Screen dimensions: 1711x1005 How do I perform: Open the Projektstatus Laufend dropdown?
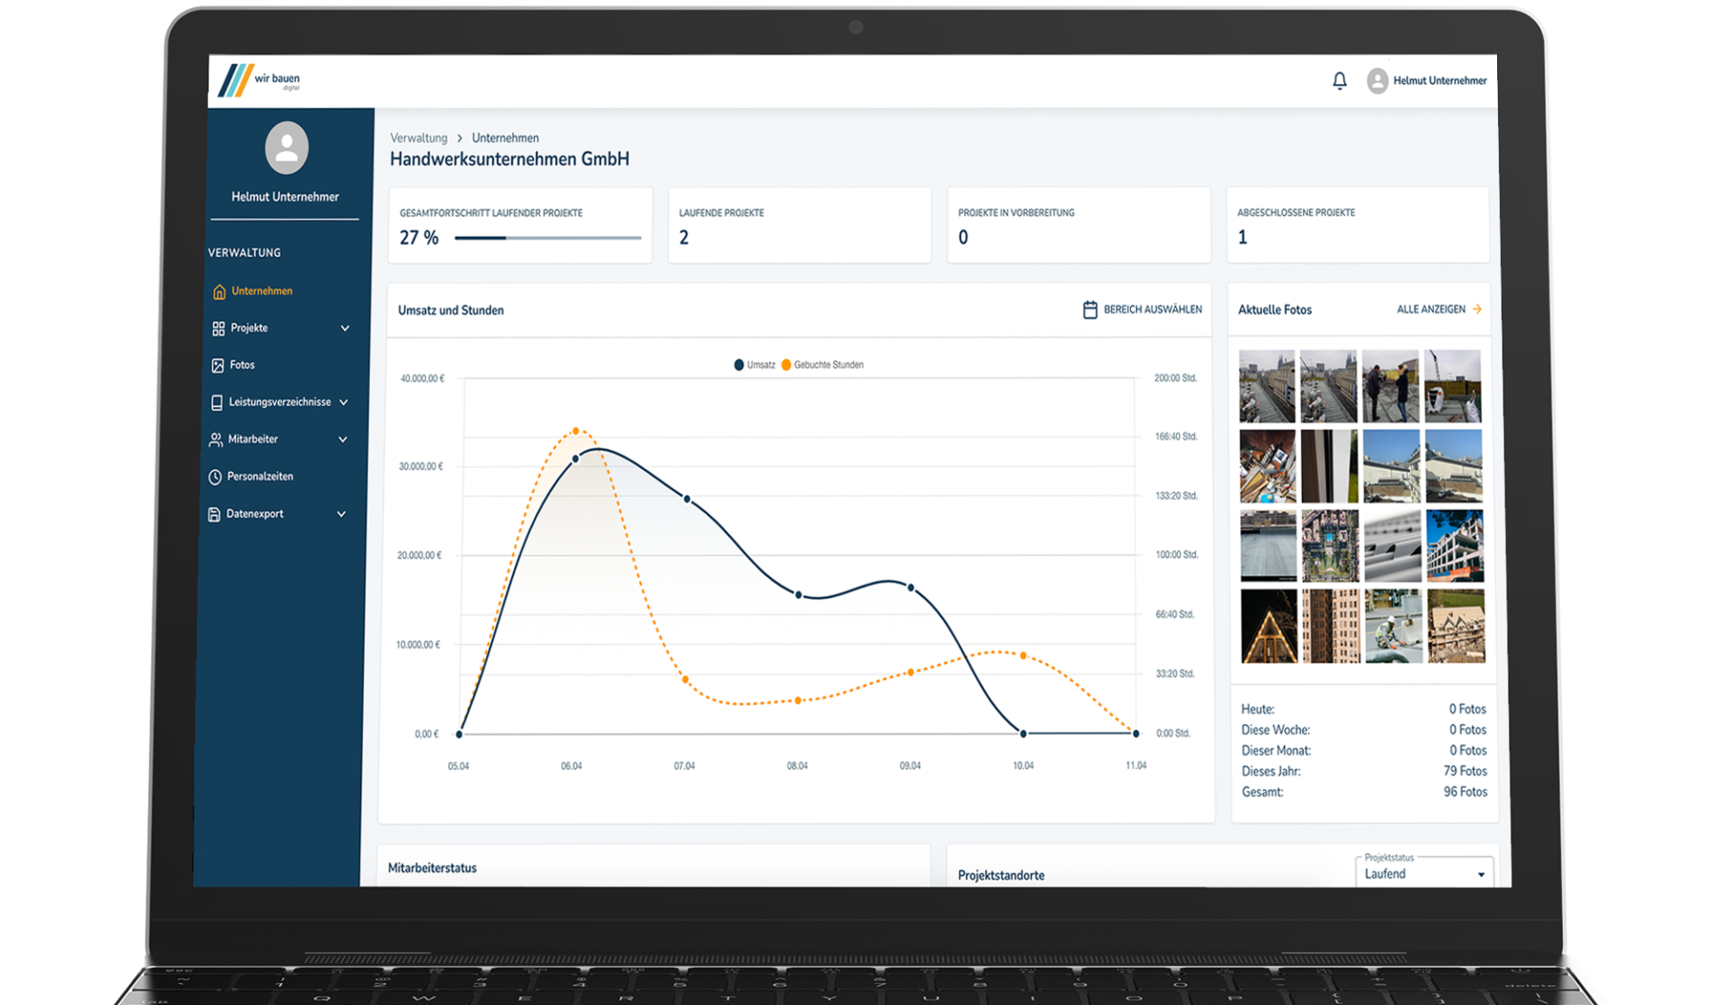(1425, 873)
